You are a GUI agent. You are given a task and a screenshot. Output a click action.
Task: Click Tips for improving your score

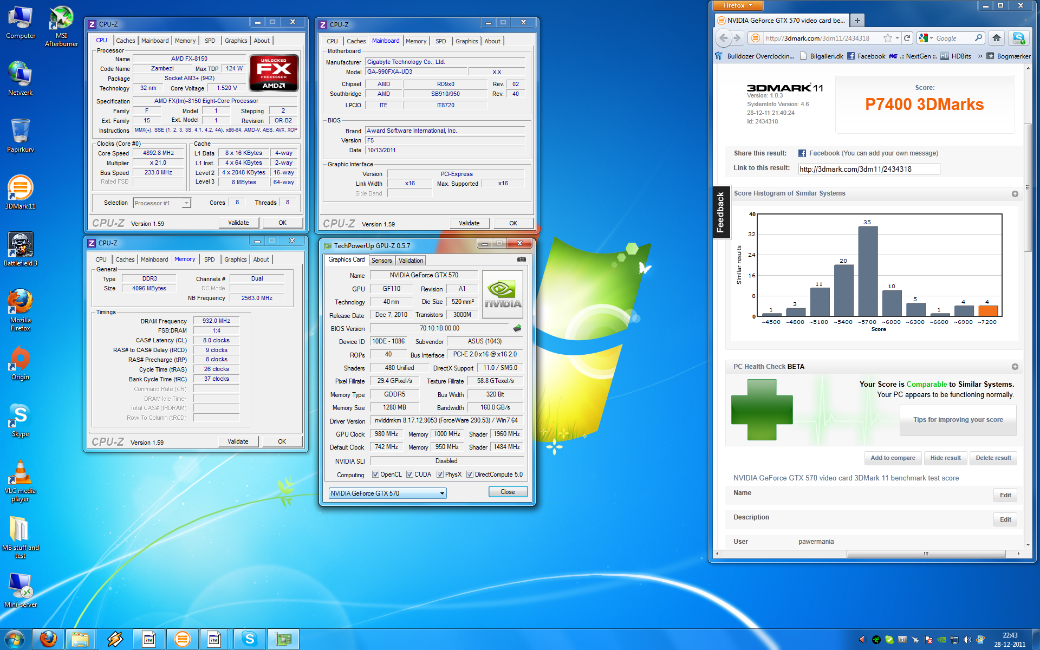click(958, 420)
